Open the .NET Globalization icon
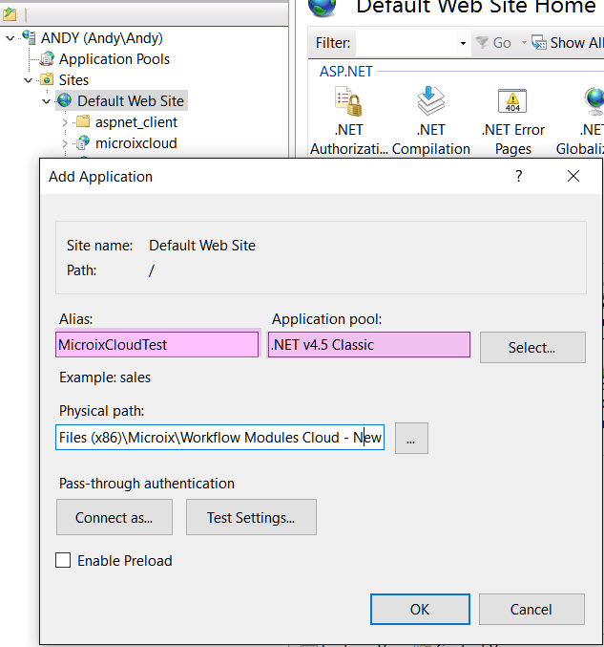 [592, 103]
